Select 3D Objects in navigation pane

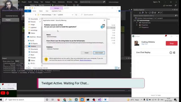(x=34, y=43)
